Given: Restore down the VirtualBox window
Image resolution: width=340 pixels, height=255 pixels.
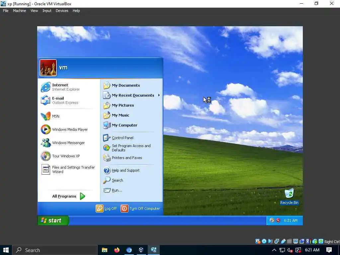Looking at the screenshot, I should tap(316, 3).
